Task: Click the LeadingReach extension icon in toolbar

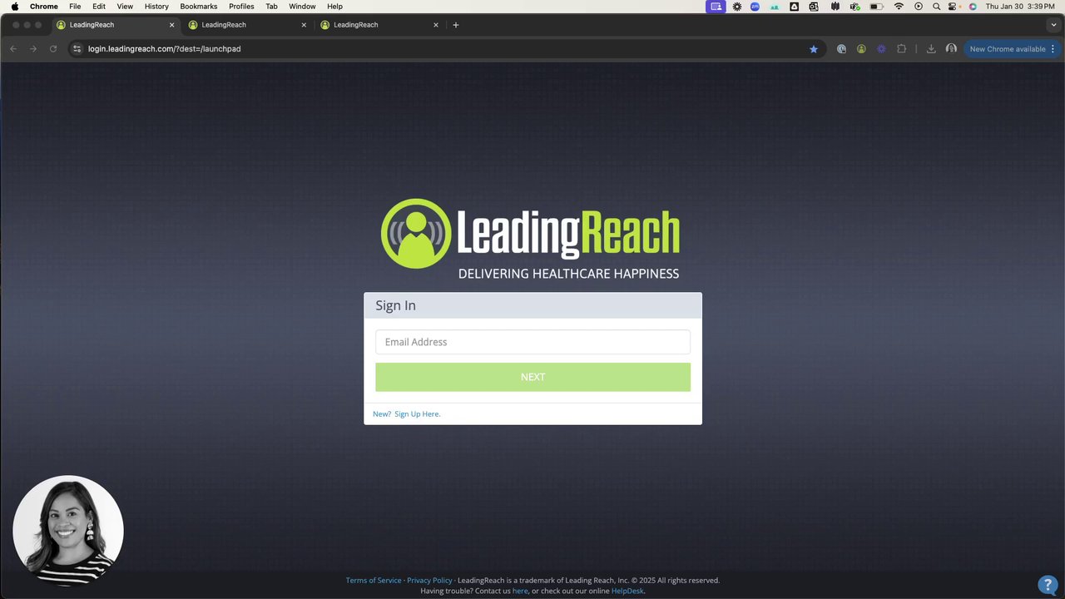Action: click(x=861, y=49)
